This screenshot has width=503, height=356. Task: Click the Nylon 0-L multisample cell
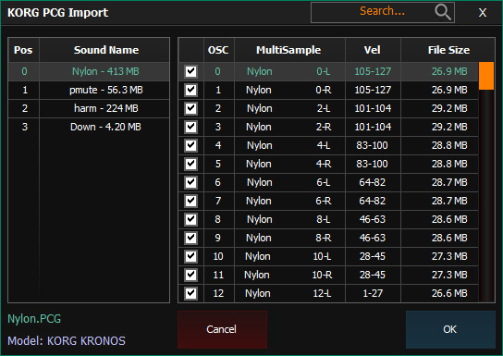tap(289, 71)
